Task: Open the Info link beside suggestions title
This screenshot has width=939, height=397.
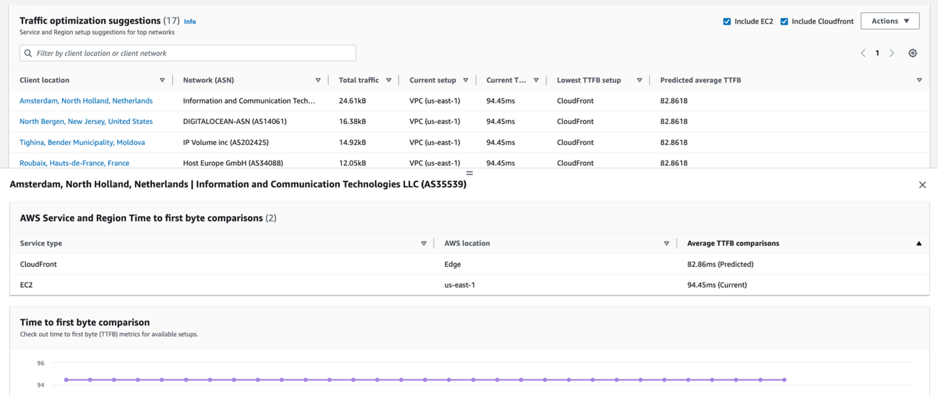Action: (x=190, y=22)
